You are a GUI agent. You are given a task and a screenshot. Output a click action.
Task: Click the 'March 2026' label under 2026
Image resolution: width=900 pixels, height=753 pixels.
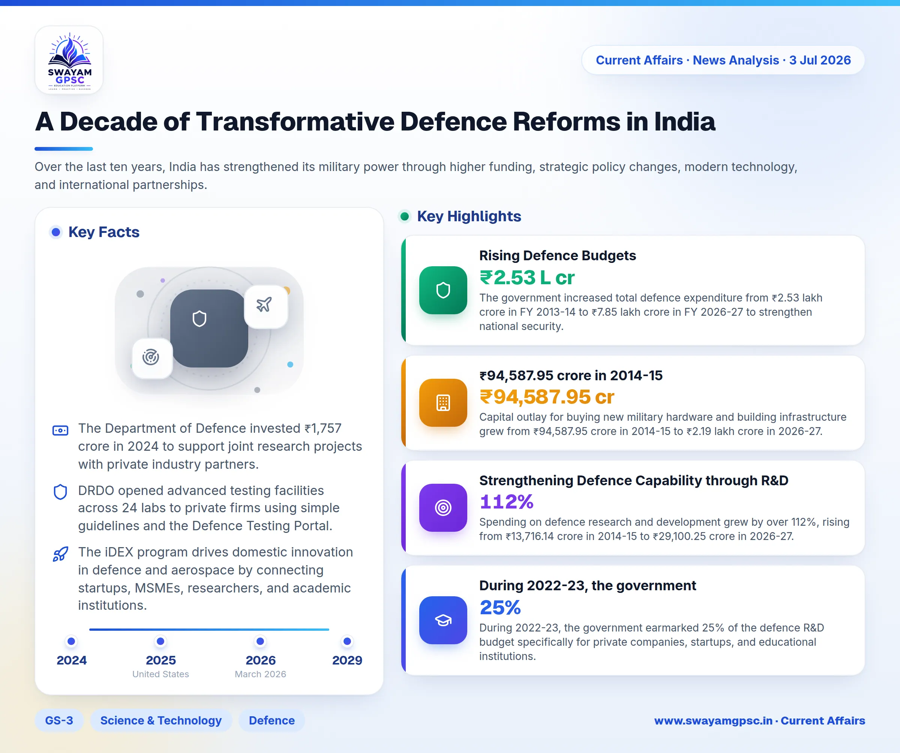[x=260, y=674]
